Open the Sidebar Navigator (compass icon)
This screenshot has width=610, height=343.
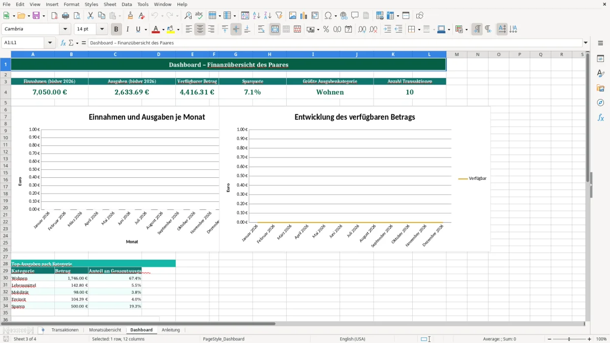(x=600, y=103)
